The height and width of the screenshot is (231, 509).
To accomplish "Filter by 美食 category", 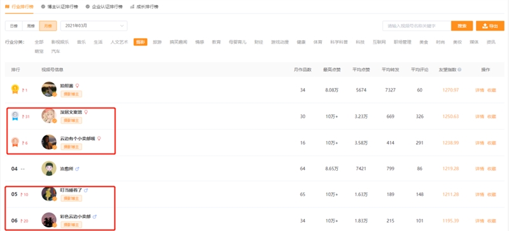I will (424, 42).
